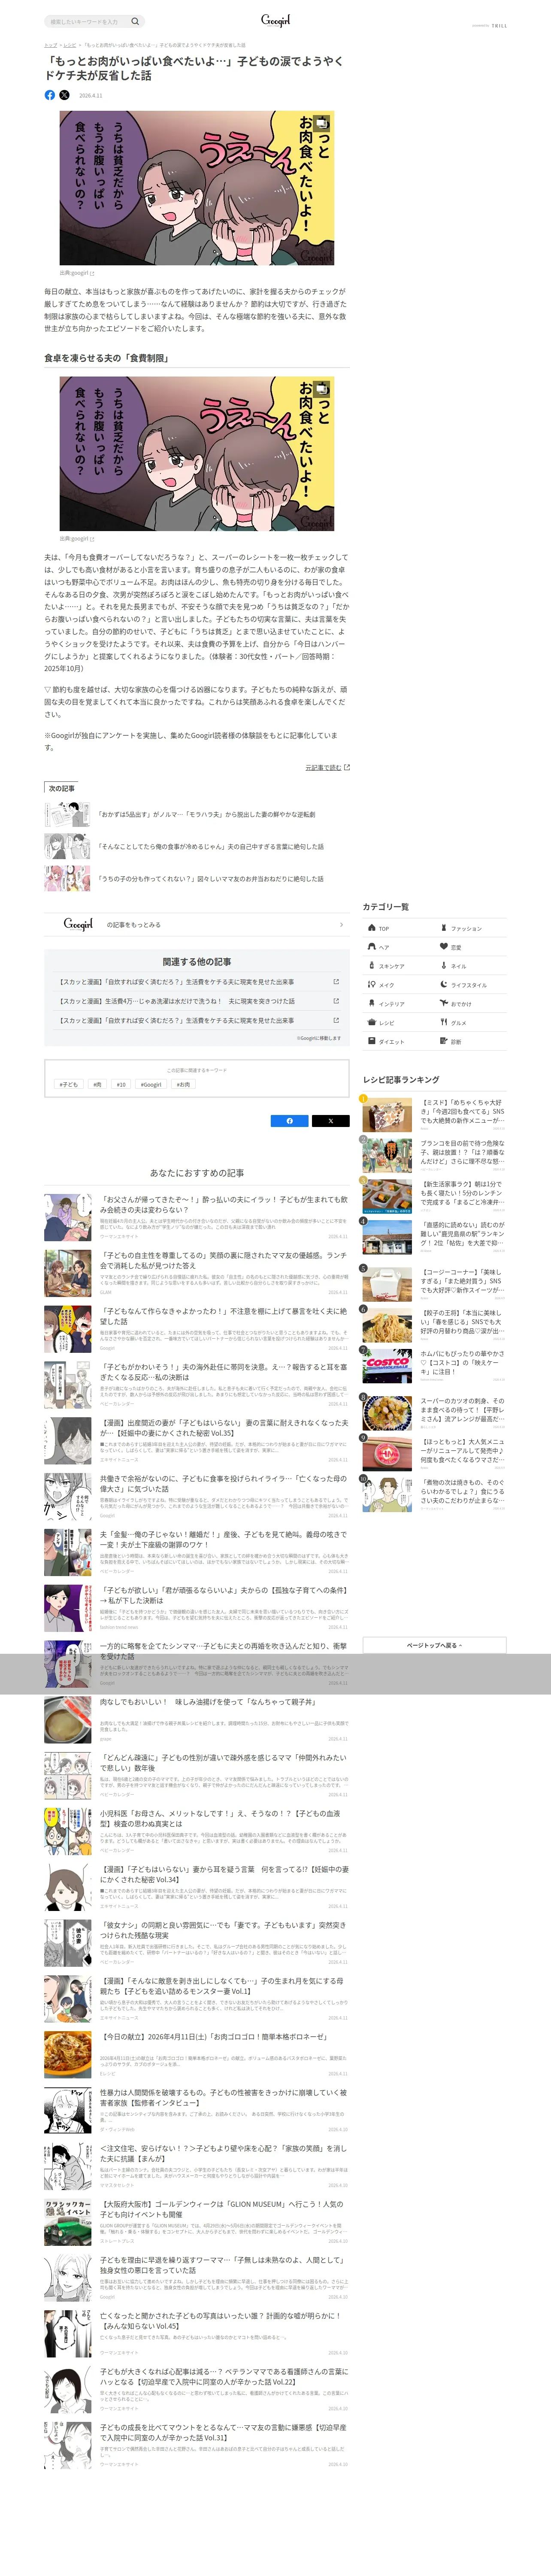Click the 元記事で読む link
The width and height of the screenshot is (551, 2576).
(x=323, y=768)
